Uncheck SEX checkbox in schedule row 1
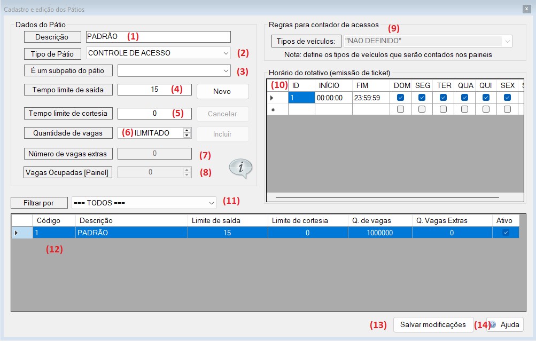The height and width of the screenshot is (342, 536). 507,98
